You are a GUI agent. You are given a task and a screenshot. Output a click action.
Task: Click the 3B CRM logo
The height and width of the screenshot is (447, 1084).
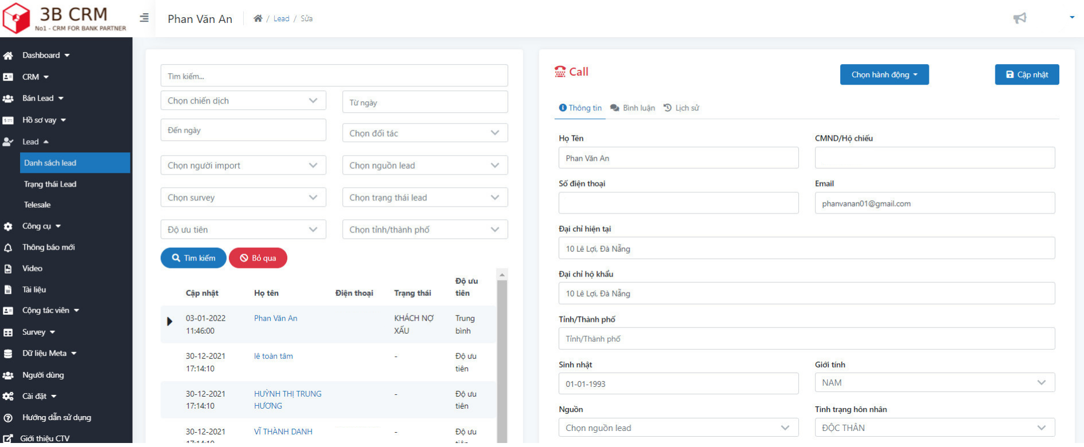coord(64,18)
